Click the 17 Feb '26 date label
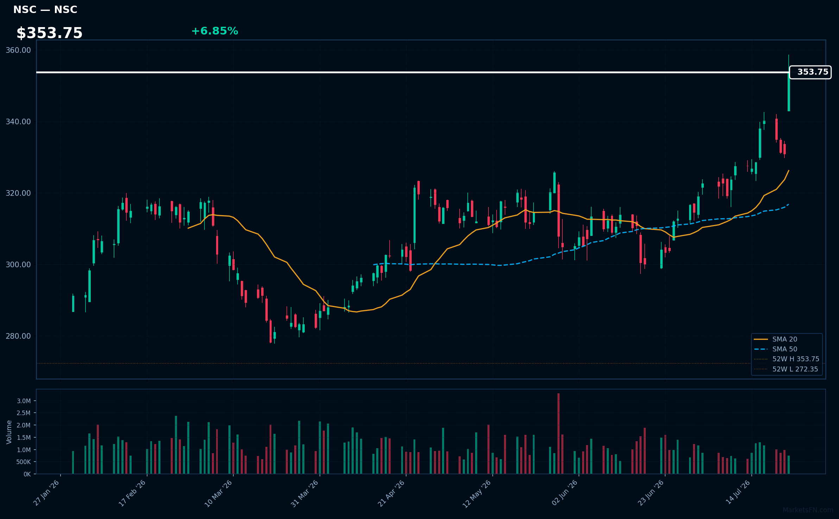The height and width of the screenshot is (519, 839). pos(132,493)
